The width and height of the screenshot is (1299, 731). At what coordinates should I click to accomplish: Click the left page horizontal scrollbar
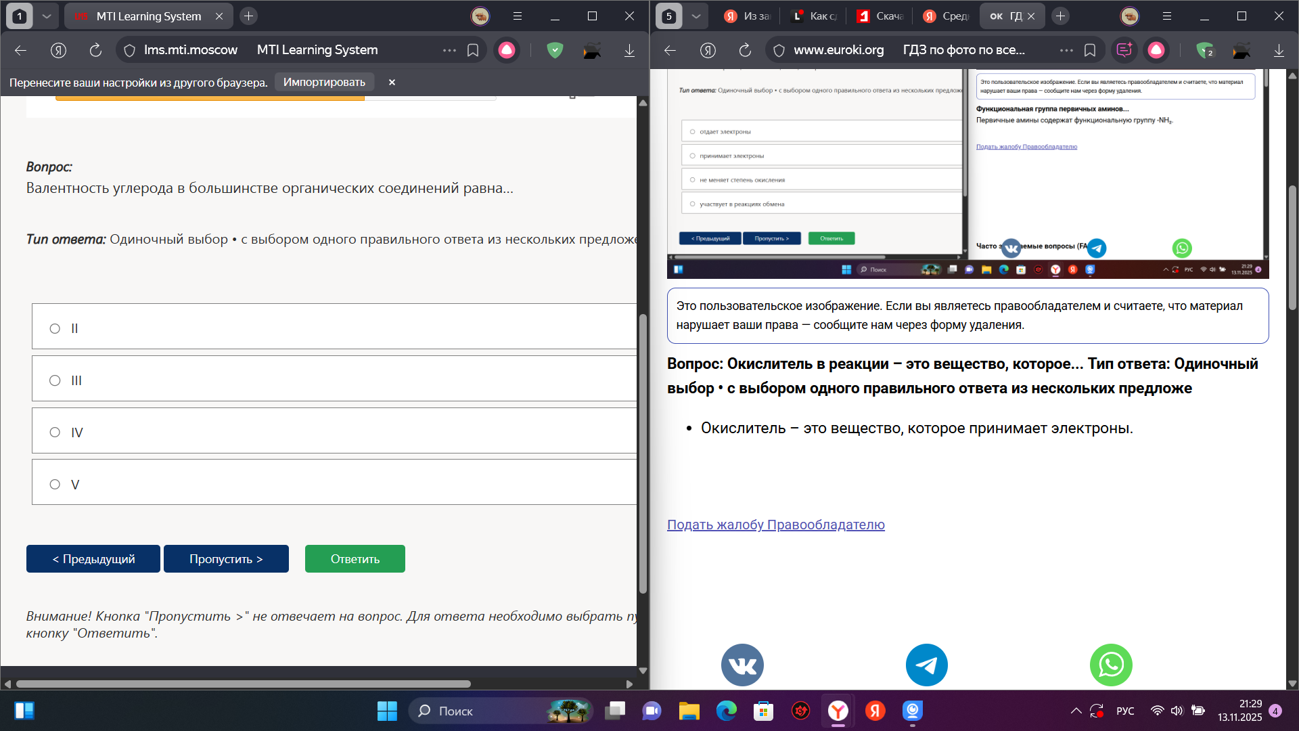click(x=244, y=684)
